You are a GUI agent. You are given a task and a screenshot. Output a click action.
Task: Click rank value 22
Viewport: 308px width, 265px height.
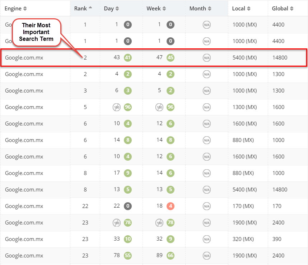point(85,206)
